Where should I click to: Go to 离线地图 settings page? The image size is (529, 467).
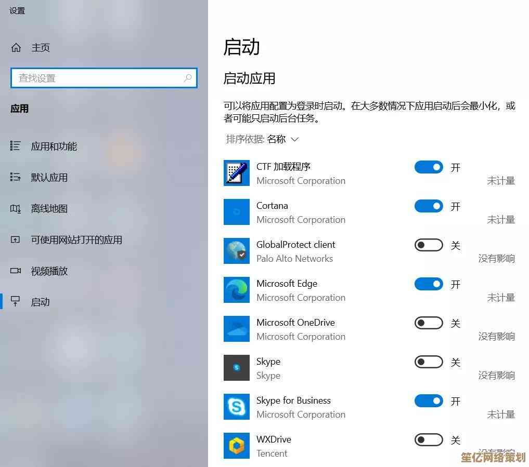click(49, 209)
